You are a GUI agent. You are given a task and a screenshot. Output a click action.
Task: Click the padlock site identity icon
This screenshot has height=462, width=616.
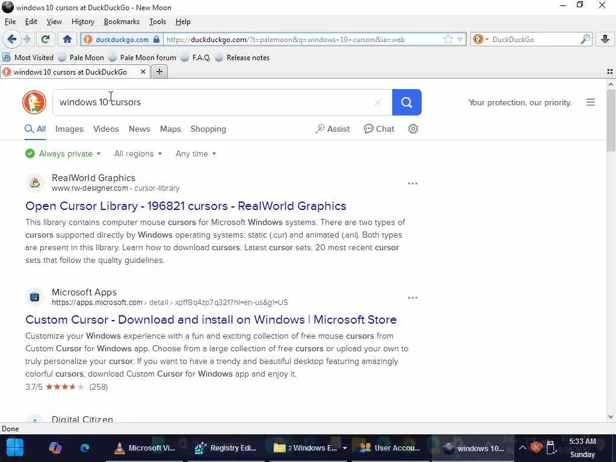coord(156,39)
